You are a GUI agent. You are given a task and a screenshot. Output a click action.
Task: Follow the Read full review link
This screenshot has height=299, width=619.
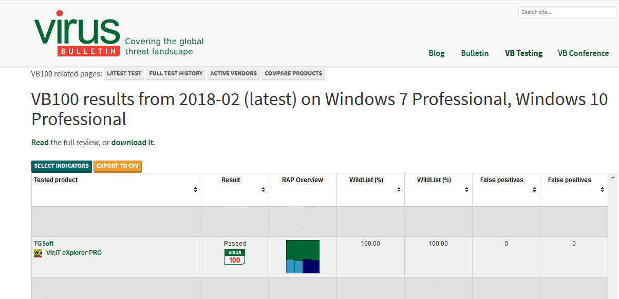40,143
